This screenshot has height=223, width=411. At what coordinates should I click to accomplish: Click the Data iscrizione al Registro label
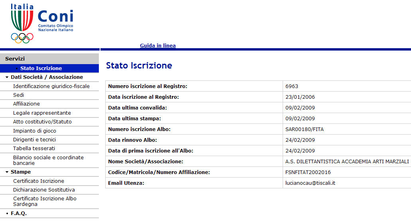pyautogui.click(x=144, y=97)
